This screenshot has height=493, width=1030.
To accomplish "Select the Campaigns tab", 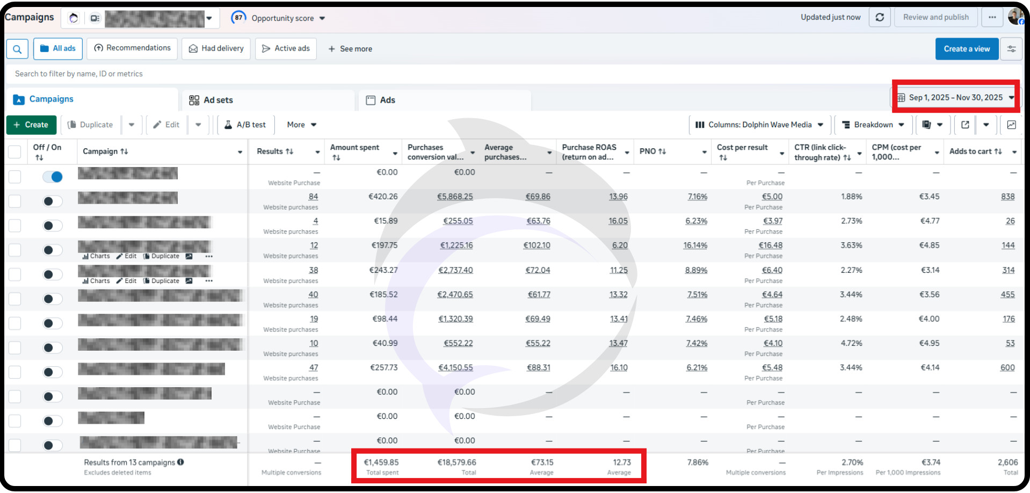I will click(x=92, y=99).
